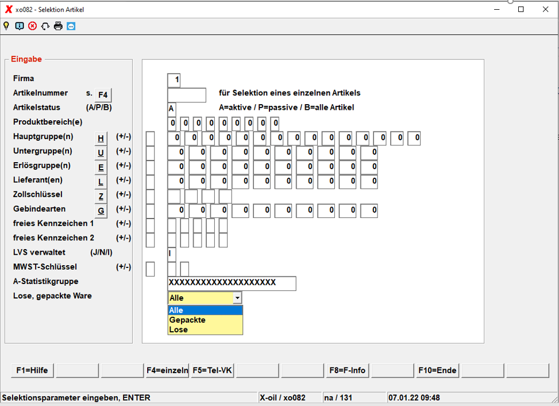Click the Zollschlüssel plus/minus sign field
The height and width of the screenshot is (406, 559).
150,197
